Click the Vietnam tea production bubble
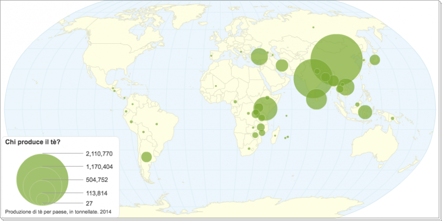Viewport: 442px width, 221px height. (x=346, y=87)
